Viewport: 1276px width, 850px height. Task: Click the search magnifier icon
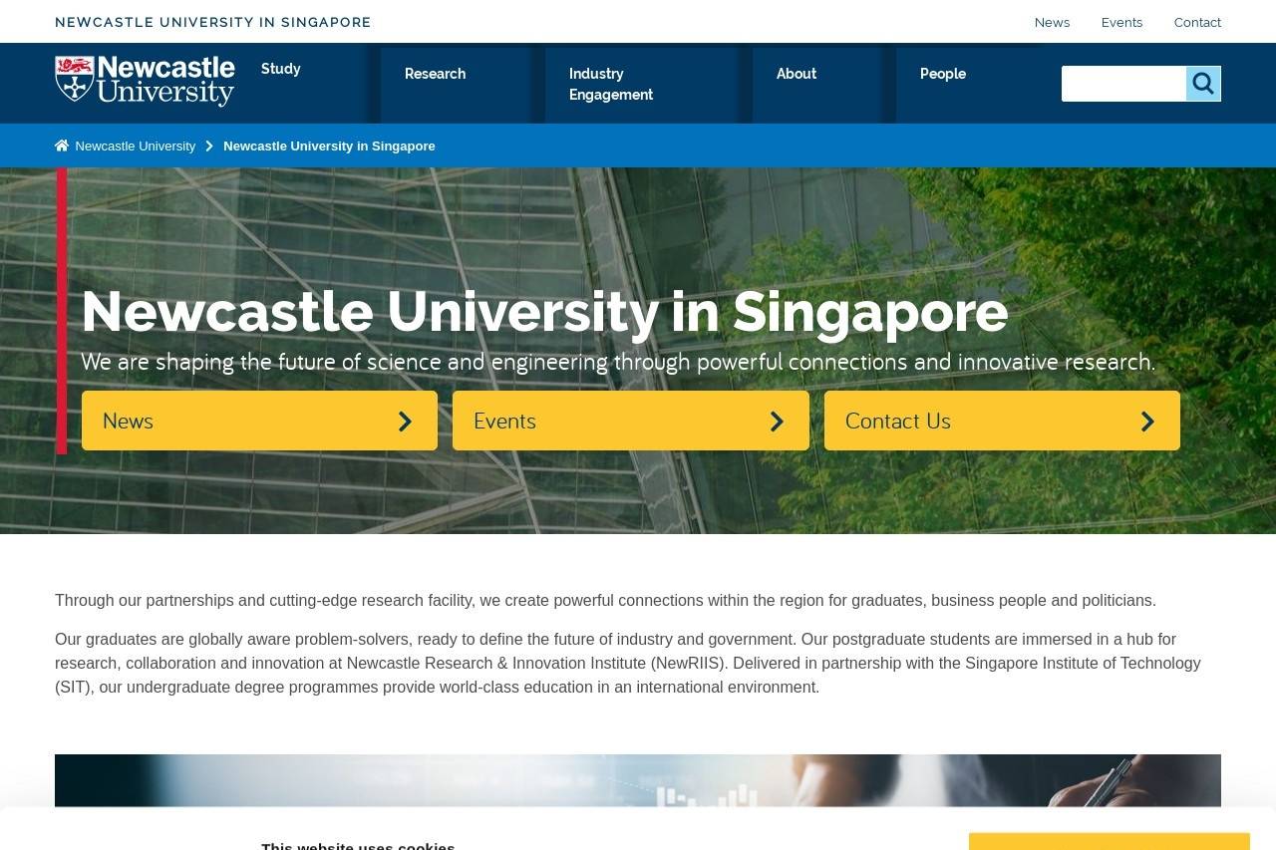point(1203,84)
